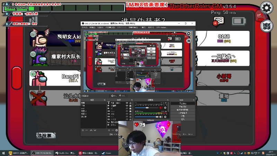This screenshot has width=277, height=156.
Task: Open the 停靠窗口(D) docks menu
Action: coord(110,27)
